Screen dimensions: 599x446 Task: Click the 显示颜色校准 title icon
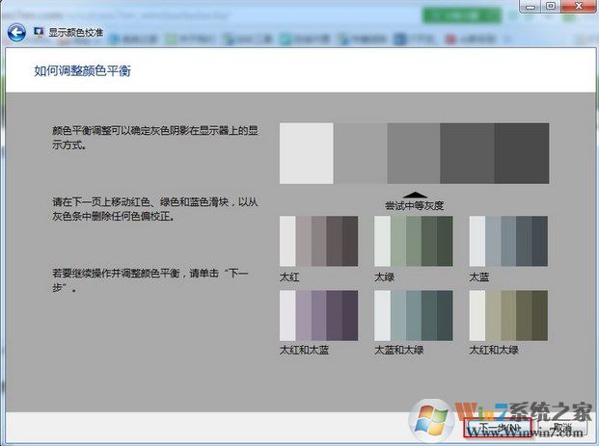point(39,32)
